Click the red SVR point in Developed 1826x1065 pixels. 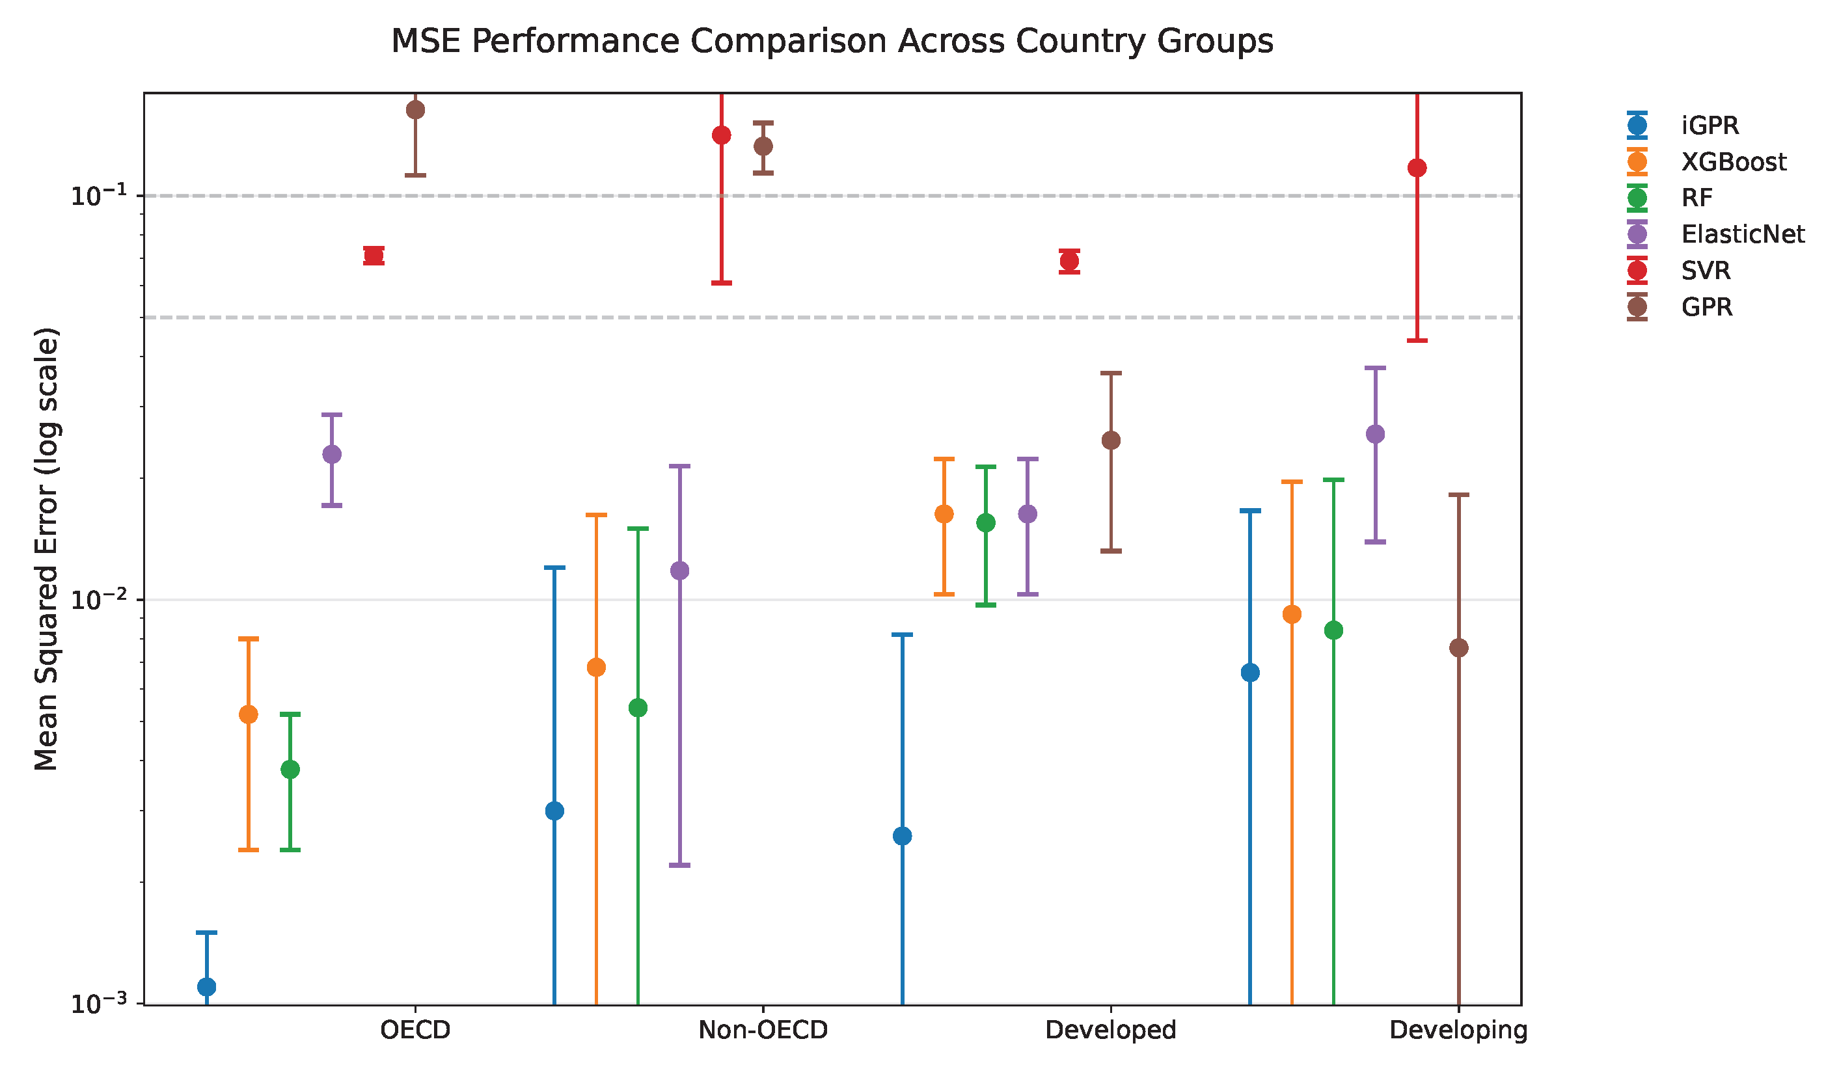1070,262
